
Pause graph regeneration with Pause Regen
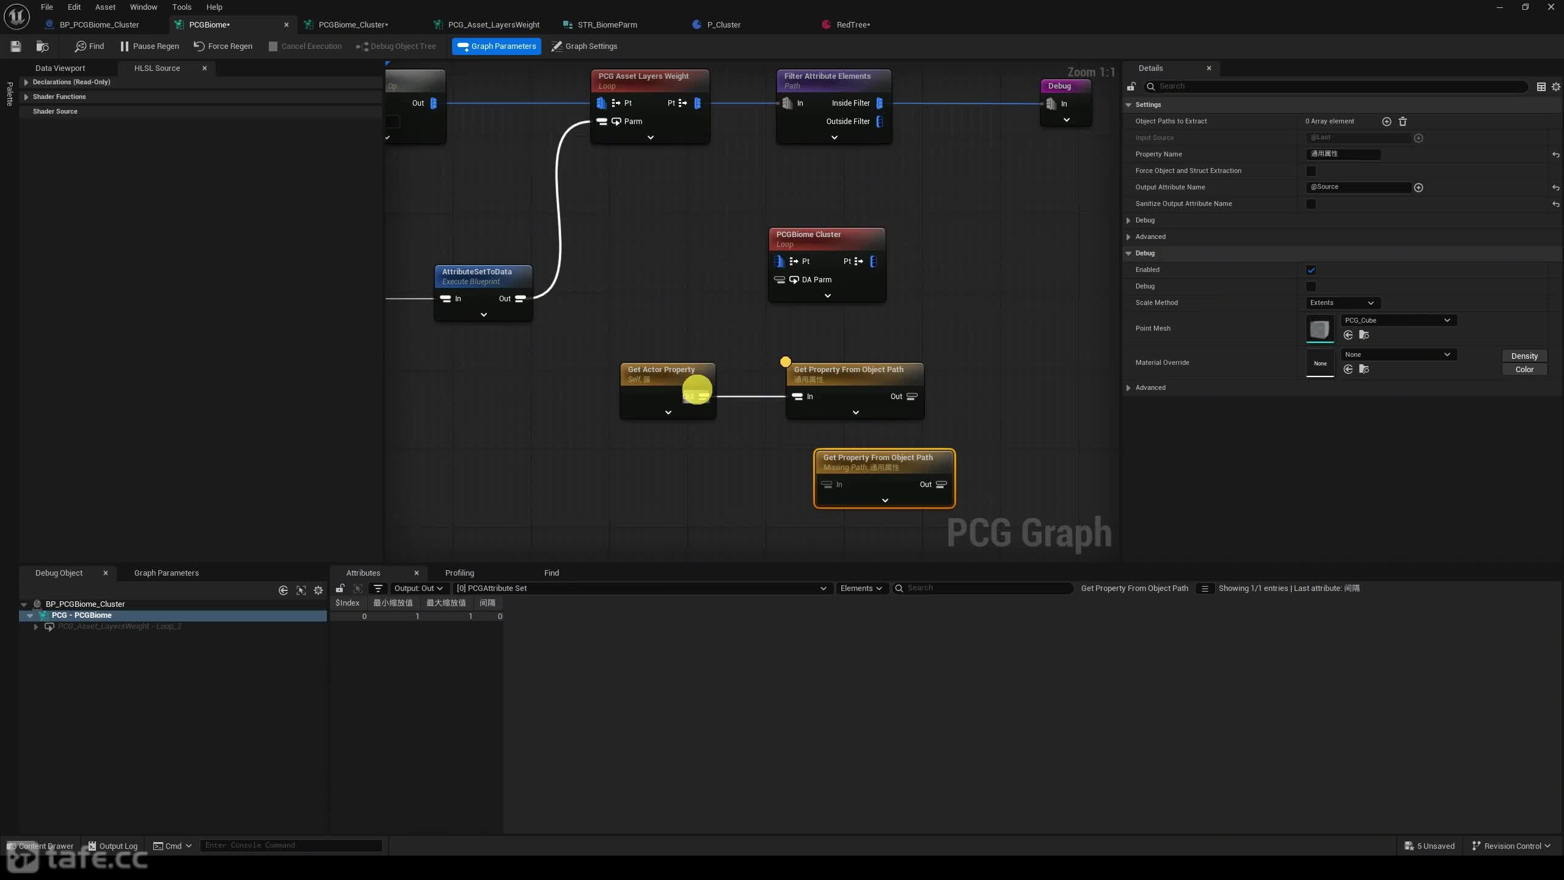pyautogui.click(x=150, y=46)
